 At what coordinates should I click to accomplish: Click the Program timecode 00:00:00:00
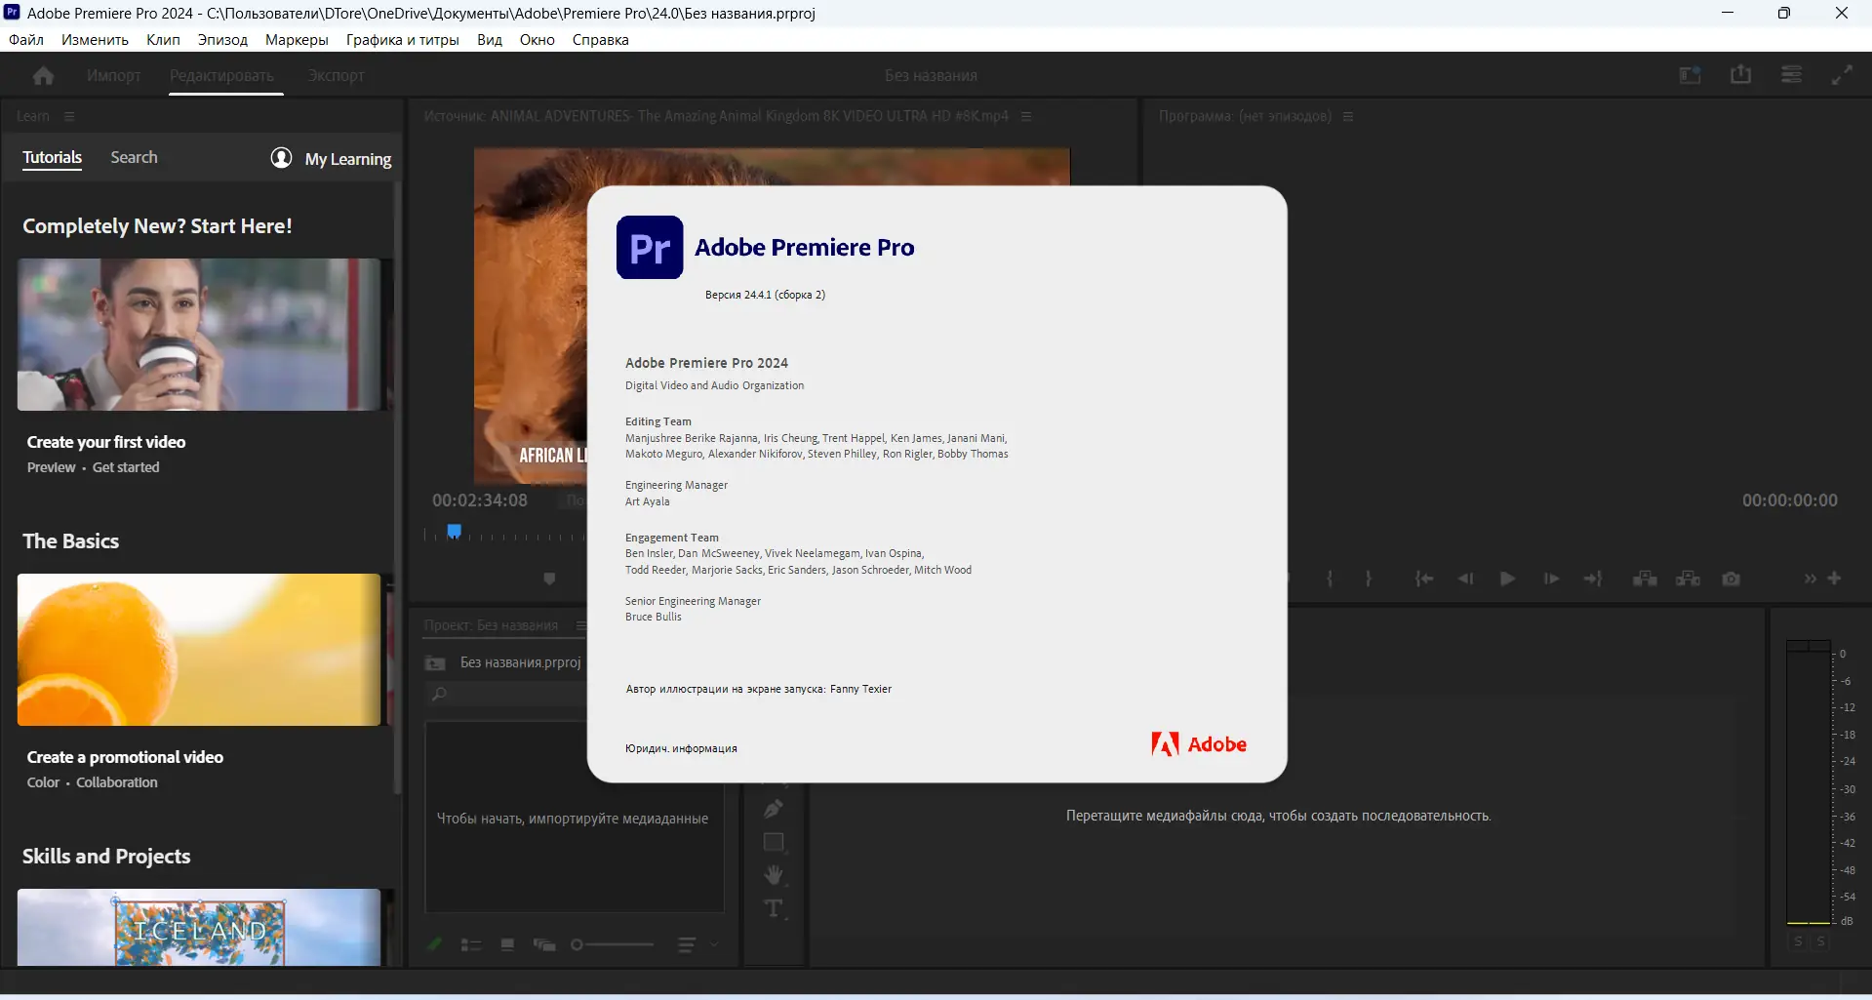tap(1790, 500)
